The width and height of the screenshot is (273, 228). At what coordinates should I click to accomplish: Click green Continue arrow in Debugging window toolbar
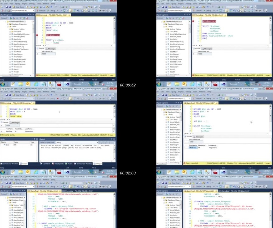point(103,95)
